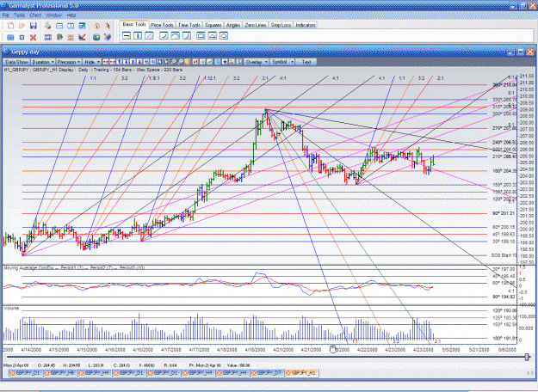Open the Overlay dropdown
This screenshot has width=538, height=392.
pos(257,62)
